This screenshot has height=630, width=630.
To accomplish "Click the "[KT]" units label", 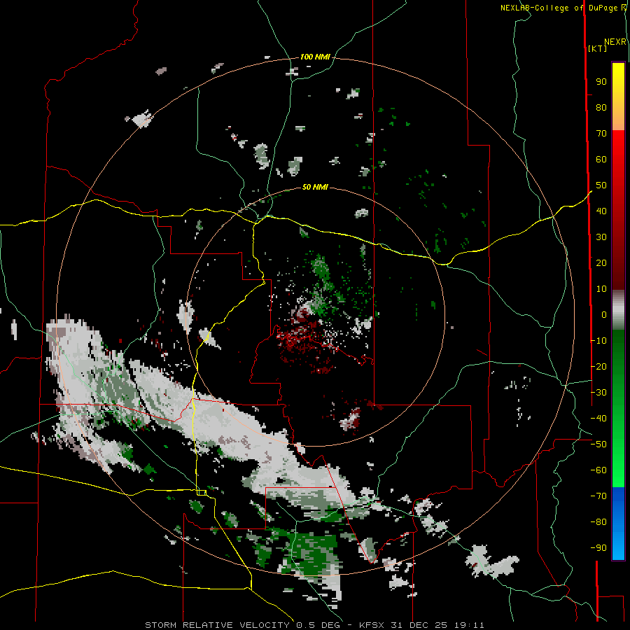I will coord(597,48).
